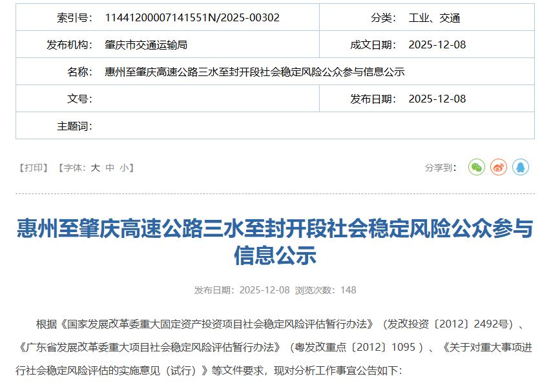Set font size to 大
The height and width of the screenshot is (383, 551).
(95, 168)
